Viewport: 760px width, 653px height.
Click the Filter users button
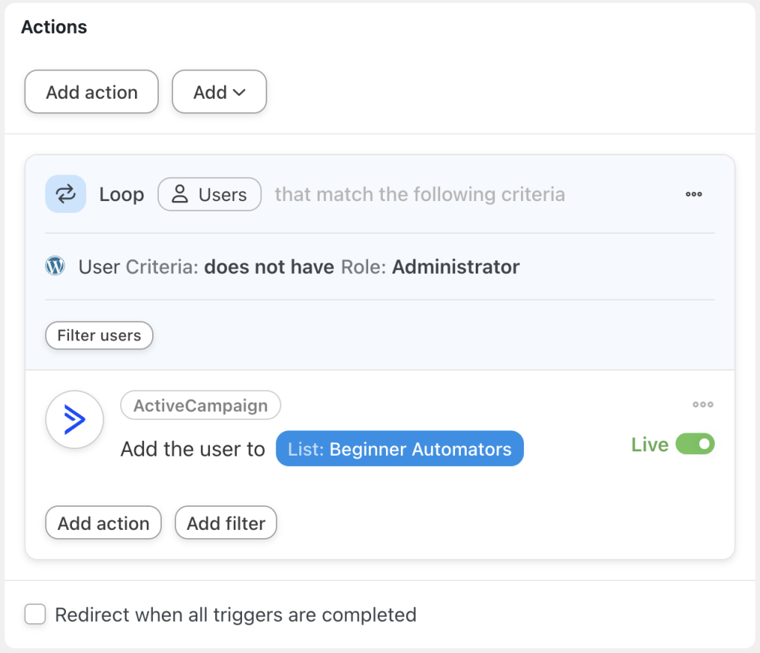pos(99,335)
